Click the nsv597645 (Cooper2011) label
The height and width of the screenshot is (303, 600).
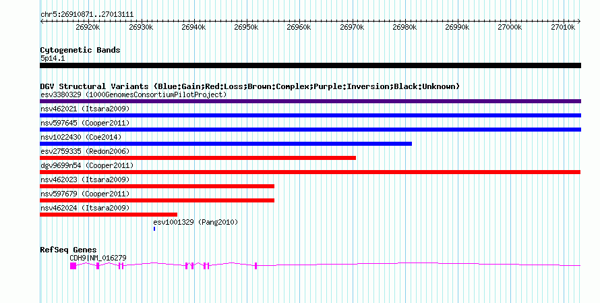85,123
